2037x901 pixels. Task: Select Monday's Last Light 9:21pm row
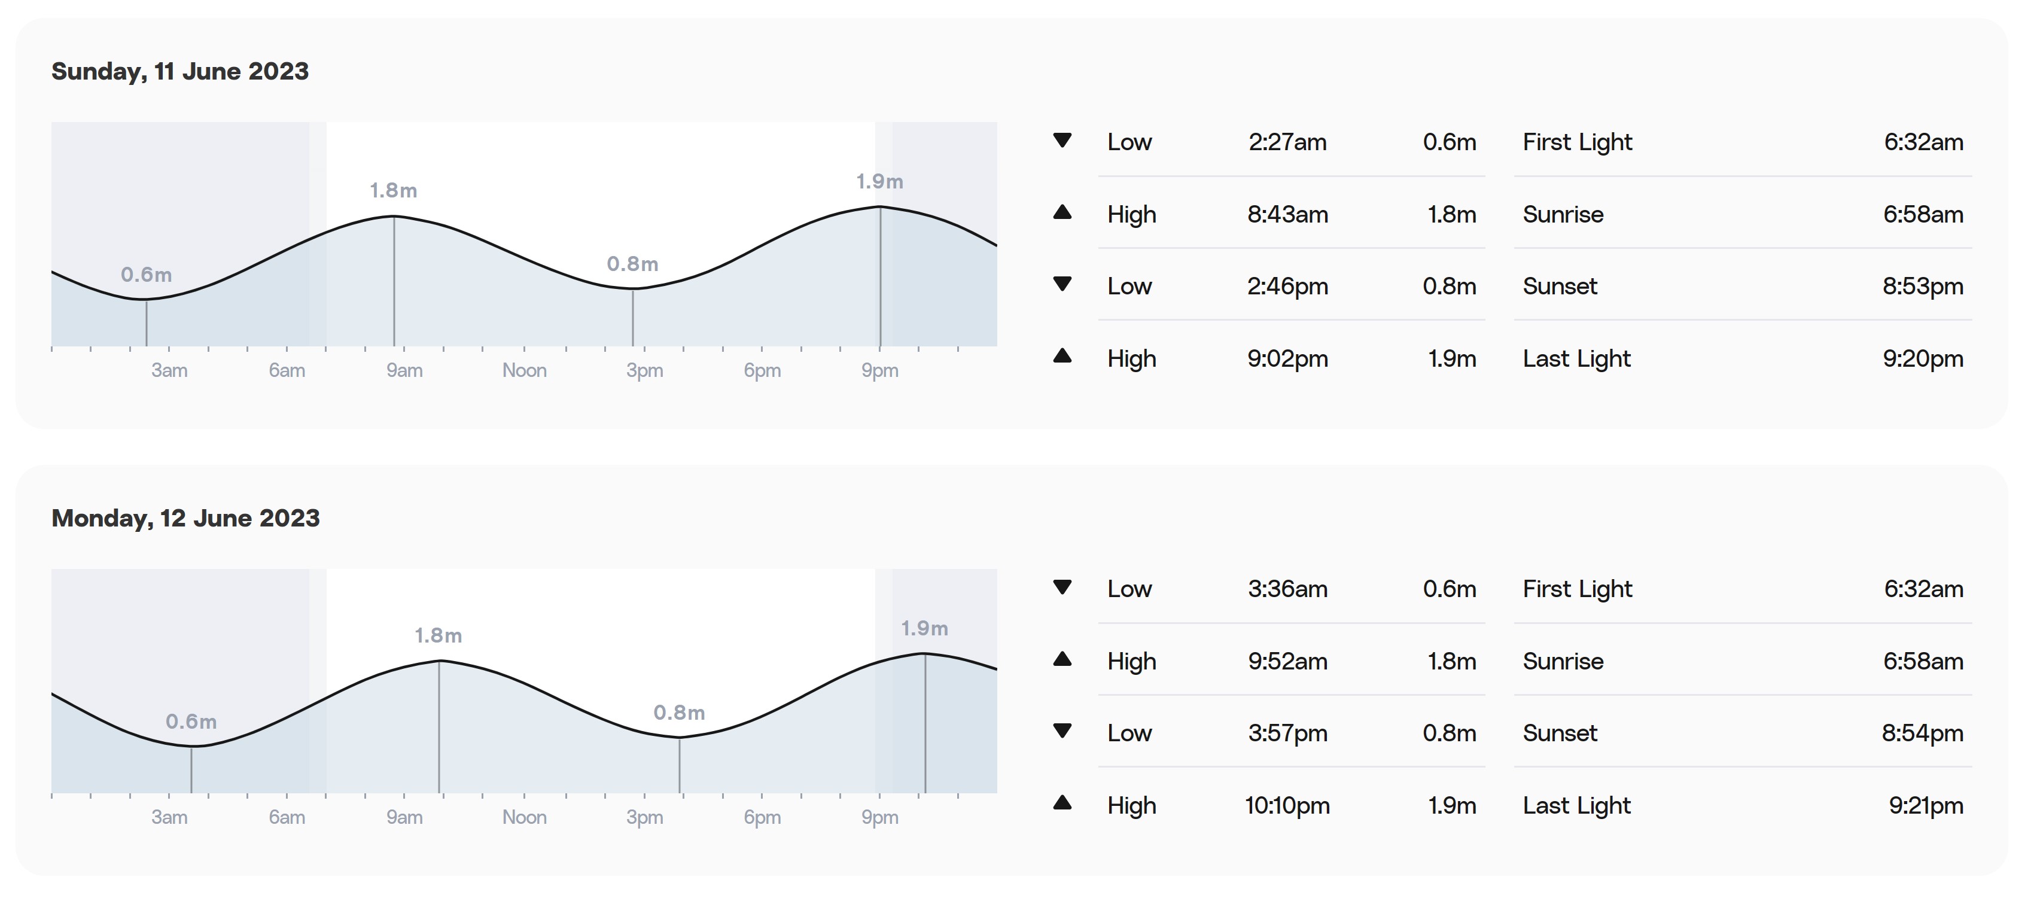point(1743,805)
